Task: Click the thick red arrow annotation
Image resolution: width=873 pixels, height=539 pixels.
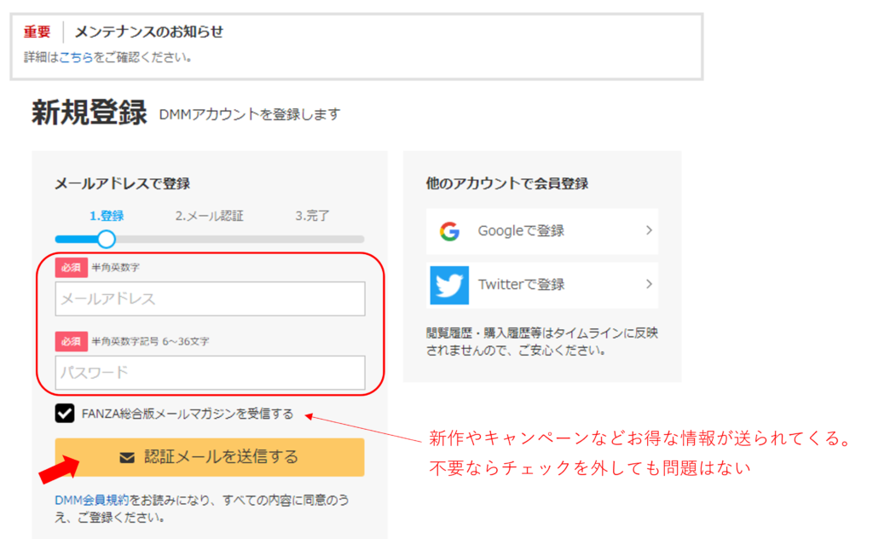Action: point(61,467)
